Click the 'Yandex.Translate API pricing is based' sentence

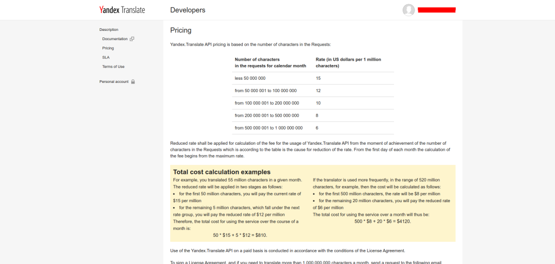point(250,44)
